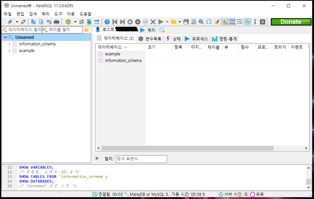This screenshot has height=199, width=314.
Task: Click the disconnect plug icon
Action: coord(23,22)
